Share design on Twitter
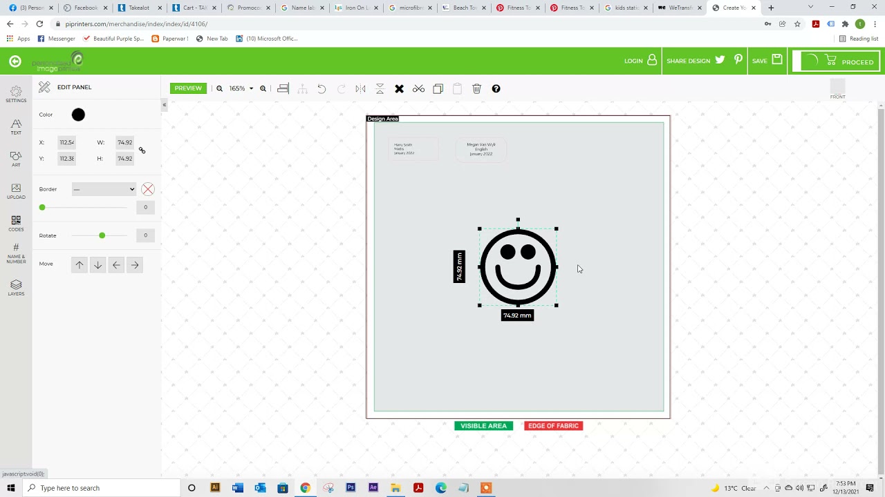This screenshot has height=497, width=885. (x=720, y=60)
